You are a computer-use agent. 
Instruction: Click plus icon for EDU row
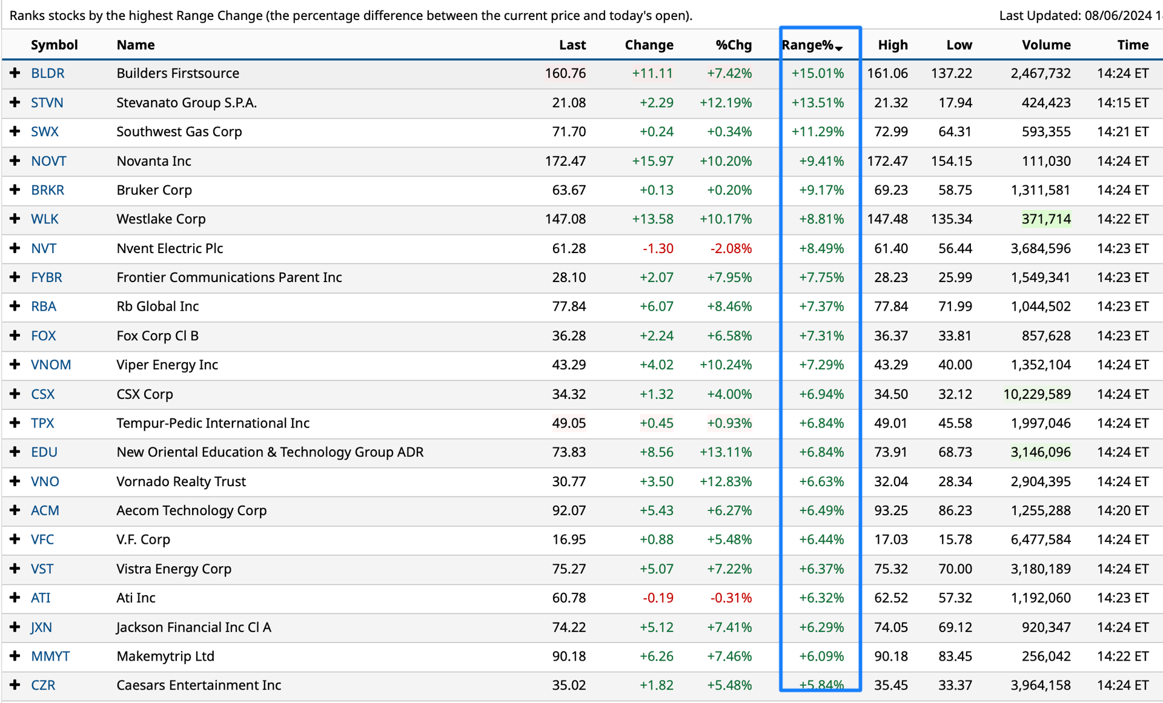15,452
